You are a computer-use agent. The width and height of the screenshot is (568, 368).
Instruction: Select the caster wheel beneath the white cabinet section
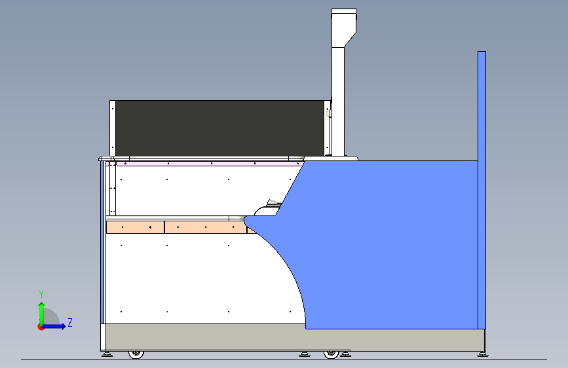tap(136, 354)
